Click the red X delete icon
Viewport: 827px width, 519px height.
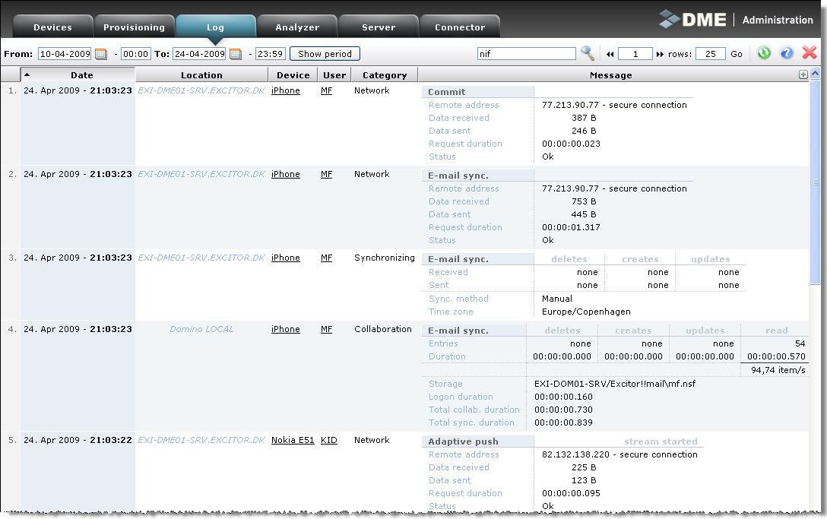click(x=810, y=53)
